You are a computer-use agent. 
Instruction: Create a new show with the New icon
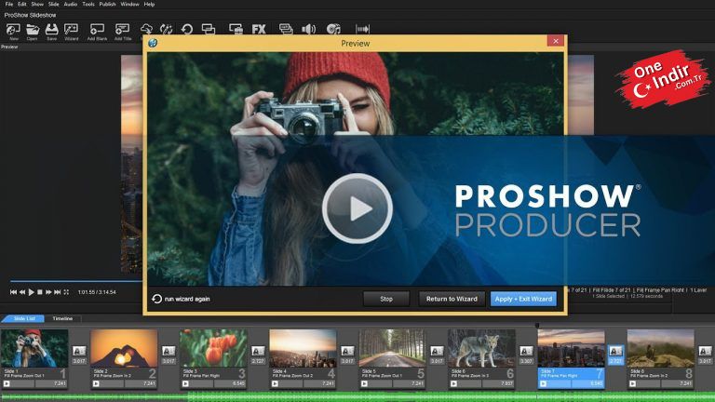point(13,30)
